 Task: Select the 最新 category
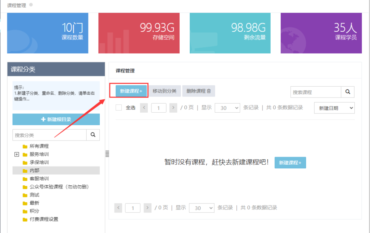click(x=34, y=203)
